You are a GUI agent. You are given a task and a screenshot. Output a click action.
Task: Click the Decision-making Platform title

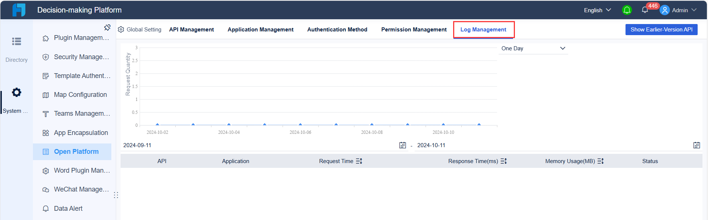[80, 10]
